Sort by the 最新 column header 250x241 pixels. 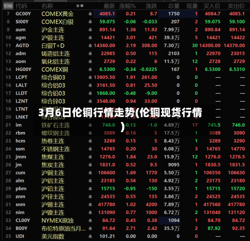click(109, 6)
